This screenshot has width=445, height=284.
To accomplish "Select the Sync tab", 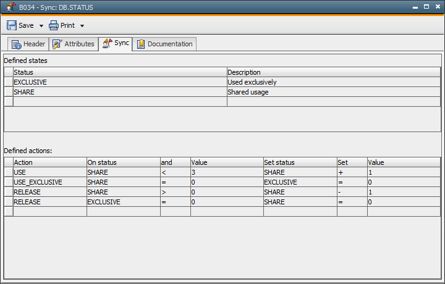I will [116, 43].
